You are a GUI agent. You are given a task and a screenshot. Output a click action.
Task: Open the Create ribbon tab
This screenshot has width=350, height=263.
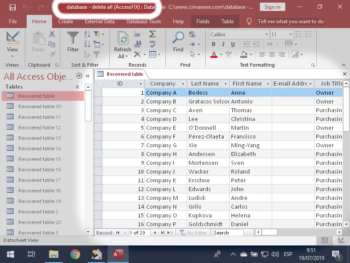point(66,21)
